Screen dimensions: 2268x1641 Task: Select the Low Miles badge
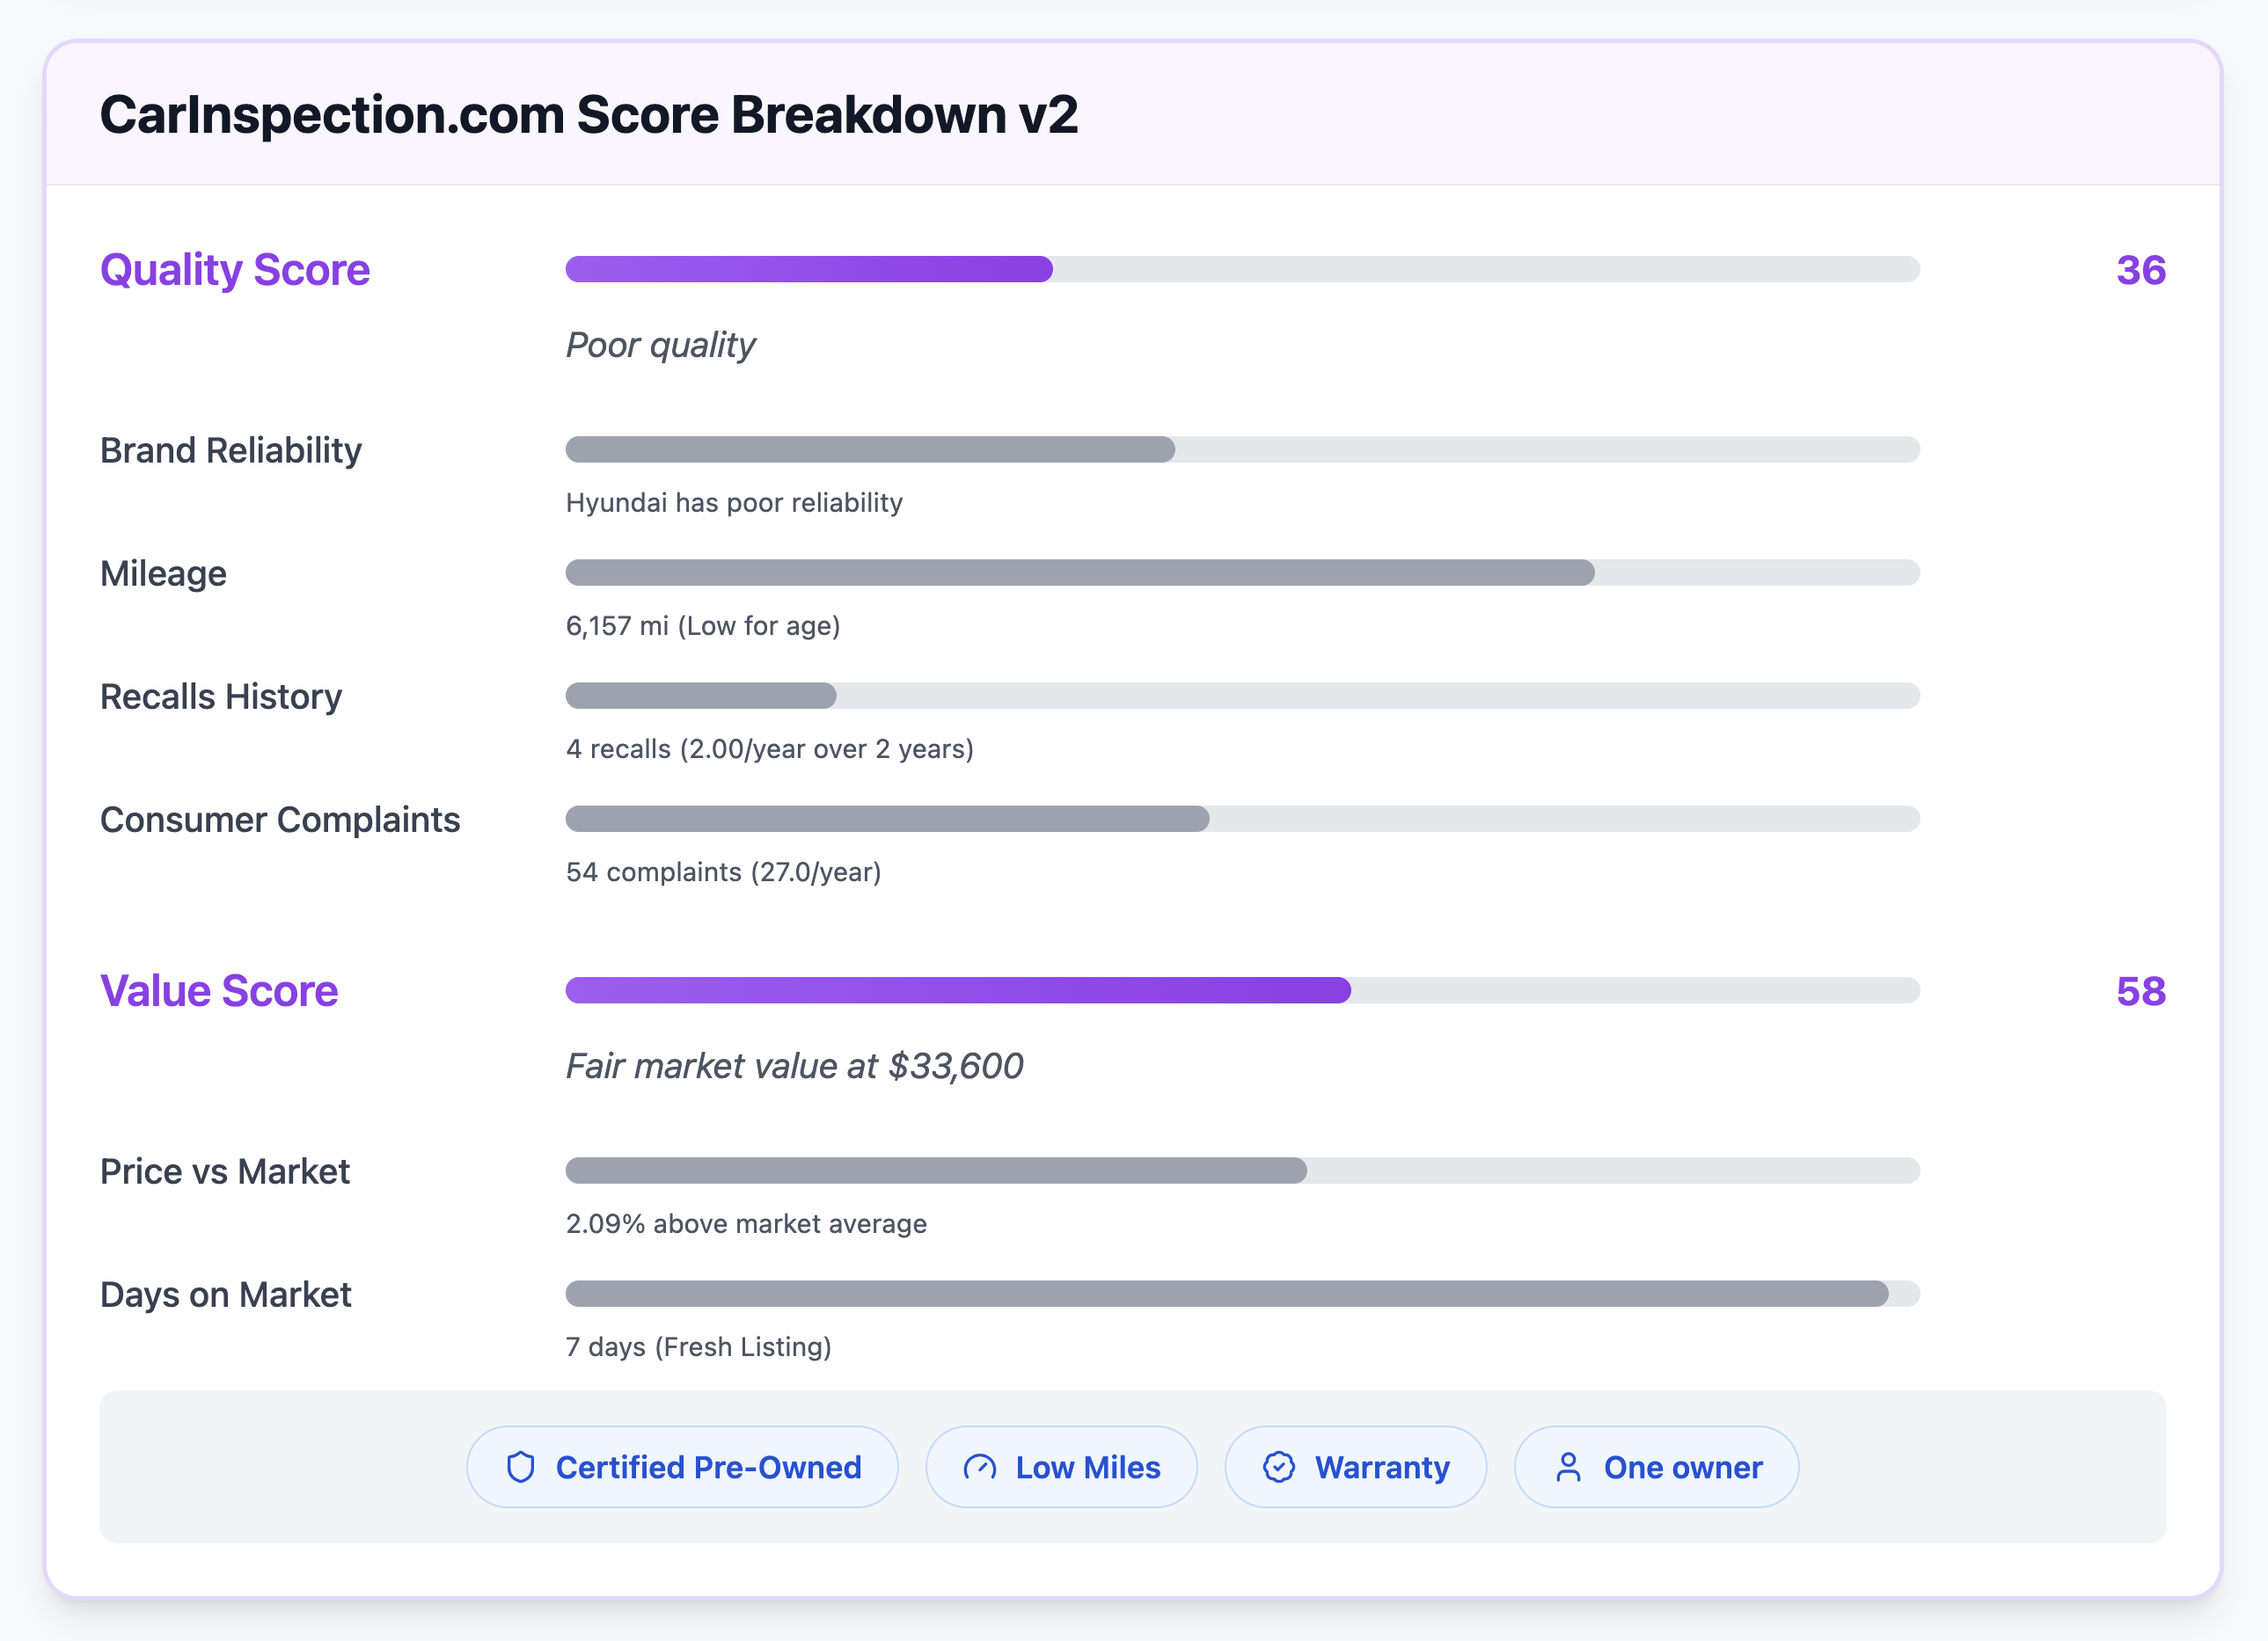pos(1061,1467)
